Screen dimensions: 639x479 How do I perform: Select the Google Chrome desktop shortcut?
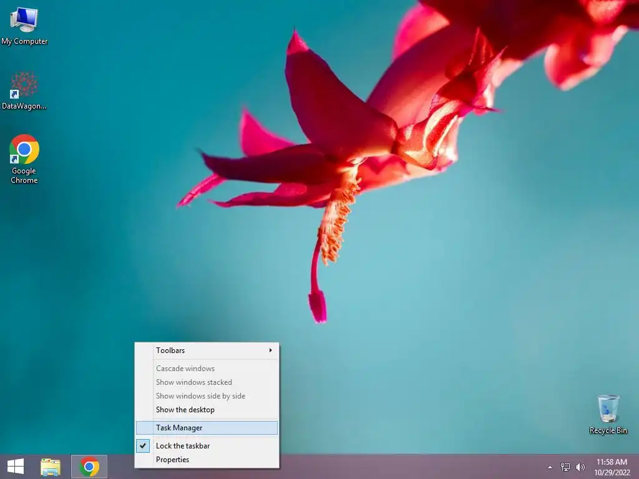coord(24,159)
